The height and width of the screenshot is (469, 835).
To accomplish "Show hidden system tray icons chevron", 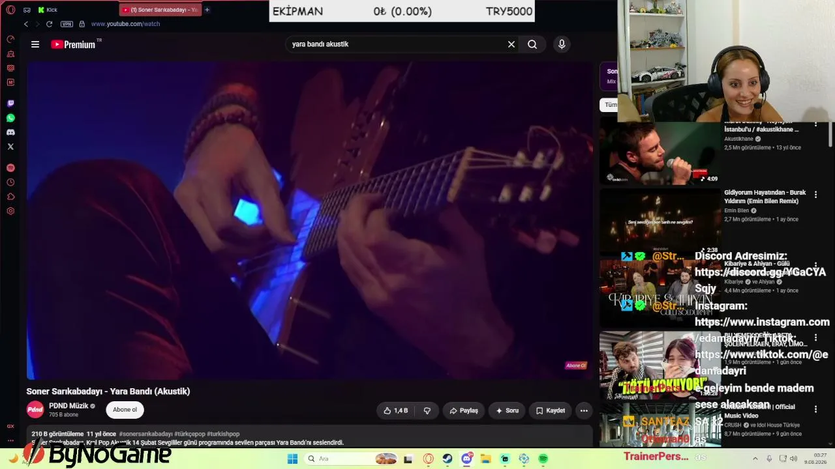I will click(x=755, y=459).
